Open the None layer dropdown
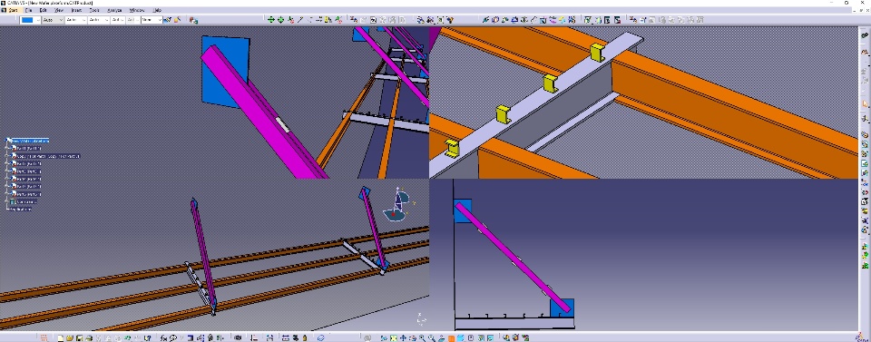Screen dimensions: 871x342 coord(152,20)
